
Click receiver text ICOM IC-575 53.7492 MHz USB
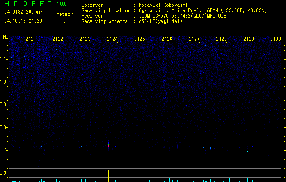[x=182, y=16]
